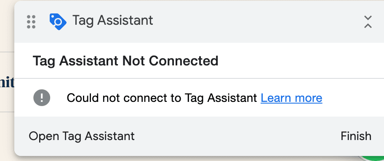Click the green circle behind the panel corner
This screenshot has height=161, width=384.
tap(373, 158)
